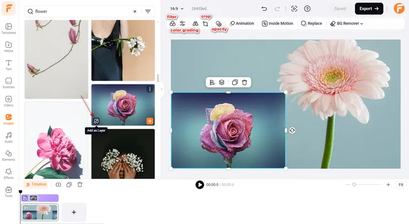Open the Videos library panel
Viewport: 409px width, 224px height.
tap(9, 102)
